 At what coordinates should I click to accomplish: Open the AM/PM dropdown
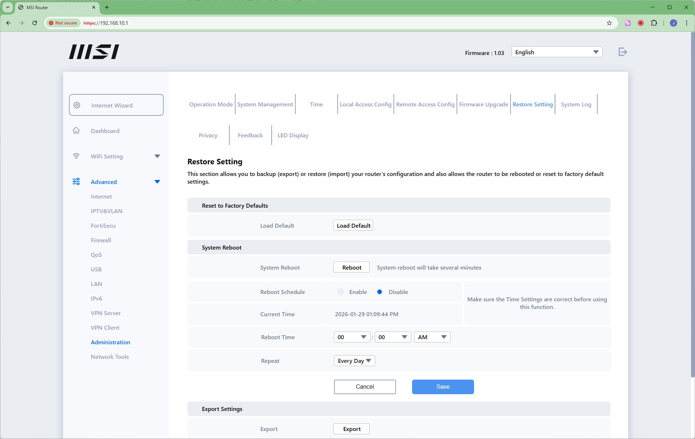432,337
